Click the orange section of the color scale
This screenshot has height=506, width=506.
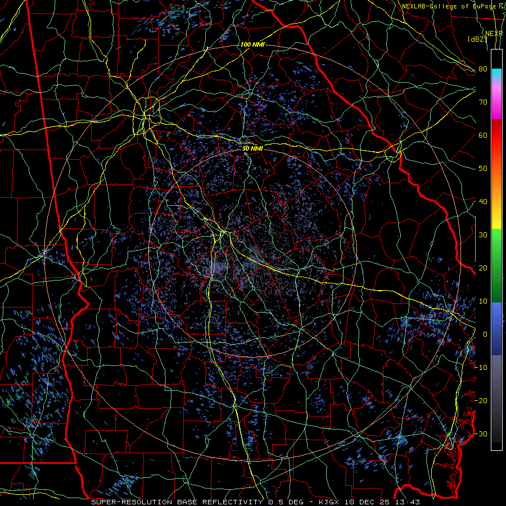(496, 186)
